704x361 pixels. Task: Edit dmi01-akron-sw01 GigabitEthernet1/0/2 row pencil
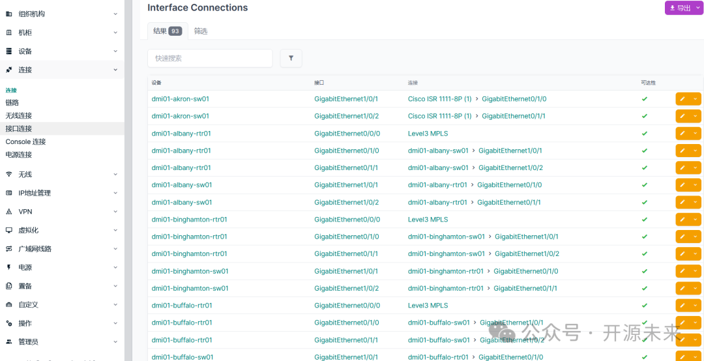coord(682,116)
